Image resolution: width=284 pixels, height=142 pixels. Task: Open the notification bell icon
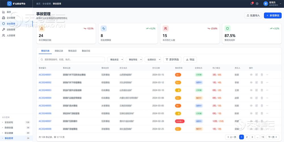coord(252,4)
